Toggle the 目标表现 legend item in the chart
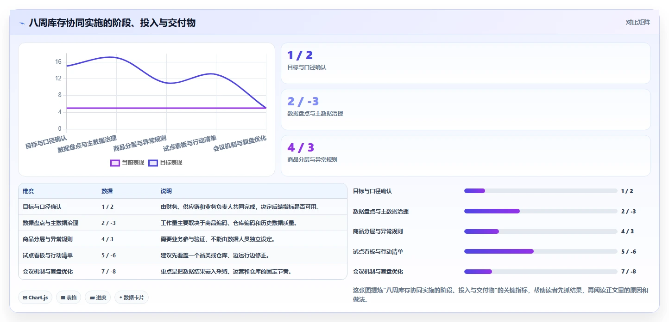 [x=165, y=163]
